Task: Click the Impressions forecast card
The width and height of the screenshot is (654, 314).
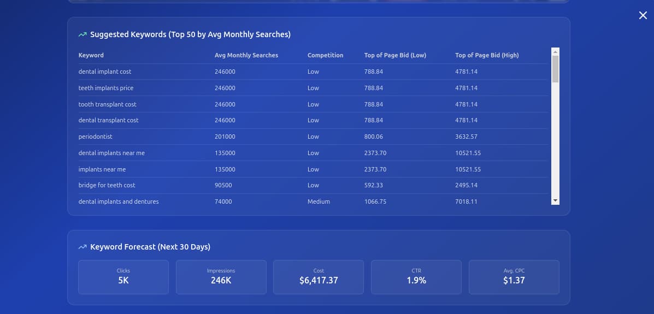Action: coord(221,277)
